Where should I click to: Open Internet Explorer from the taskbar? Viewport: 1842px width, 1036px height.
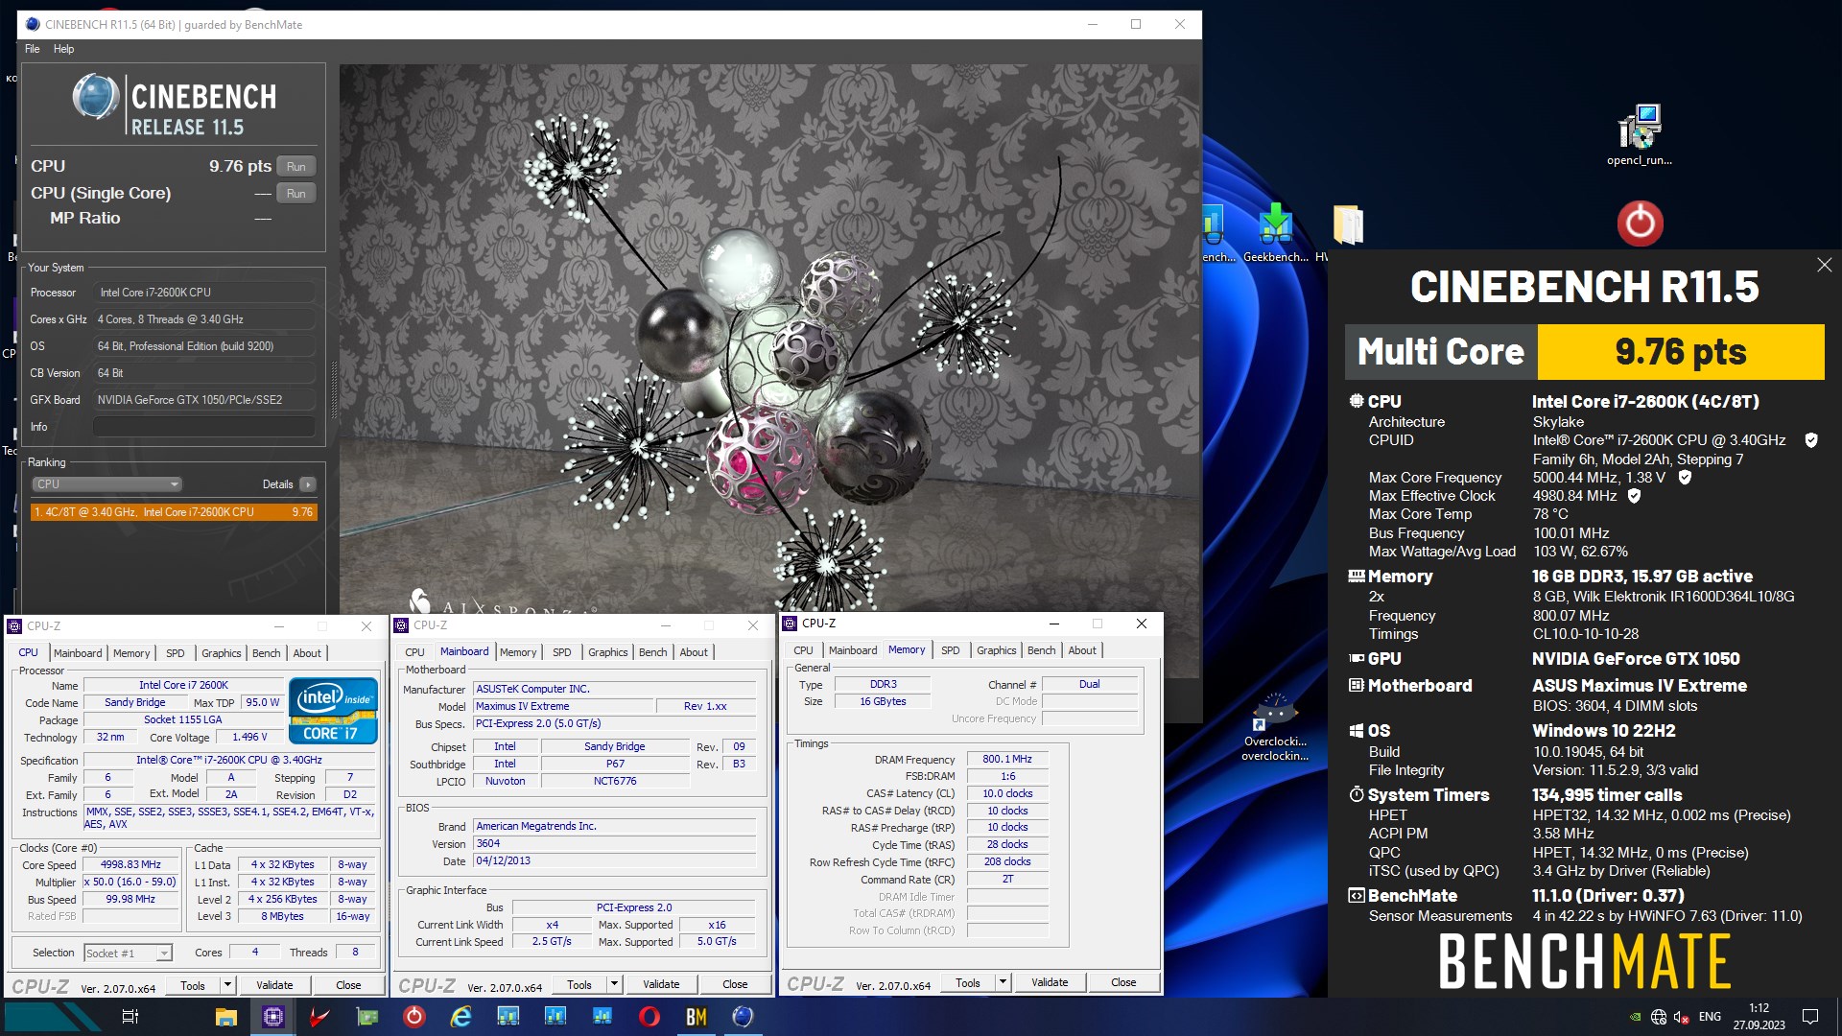(461, 1017)
